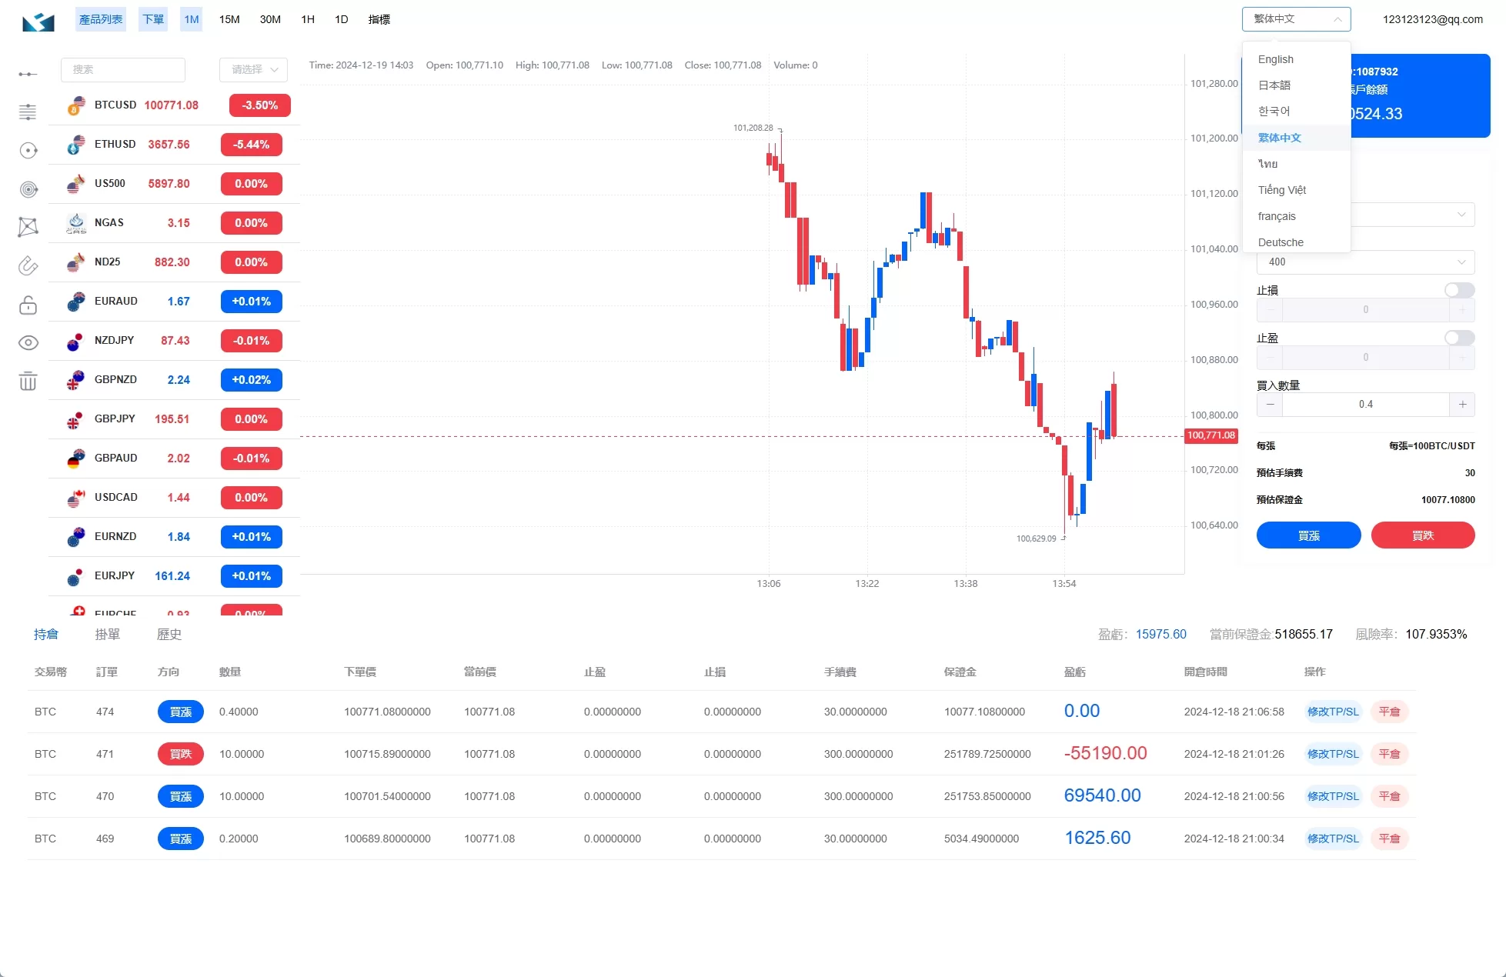Open the 请选择 category dropdown
The width and height of the screenshot is (1506, 977).
click(254, 69)
